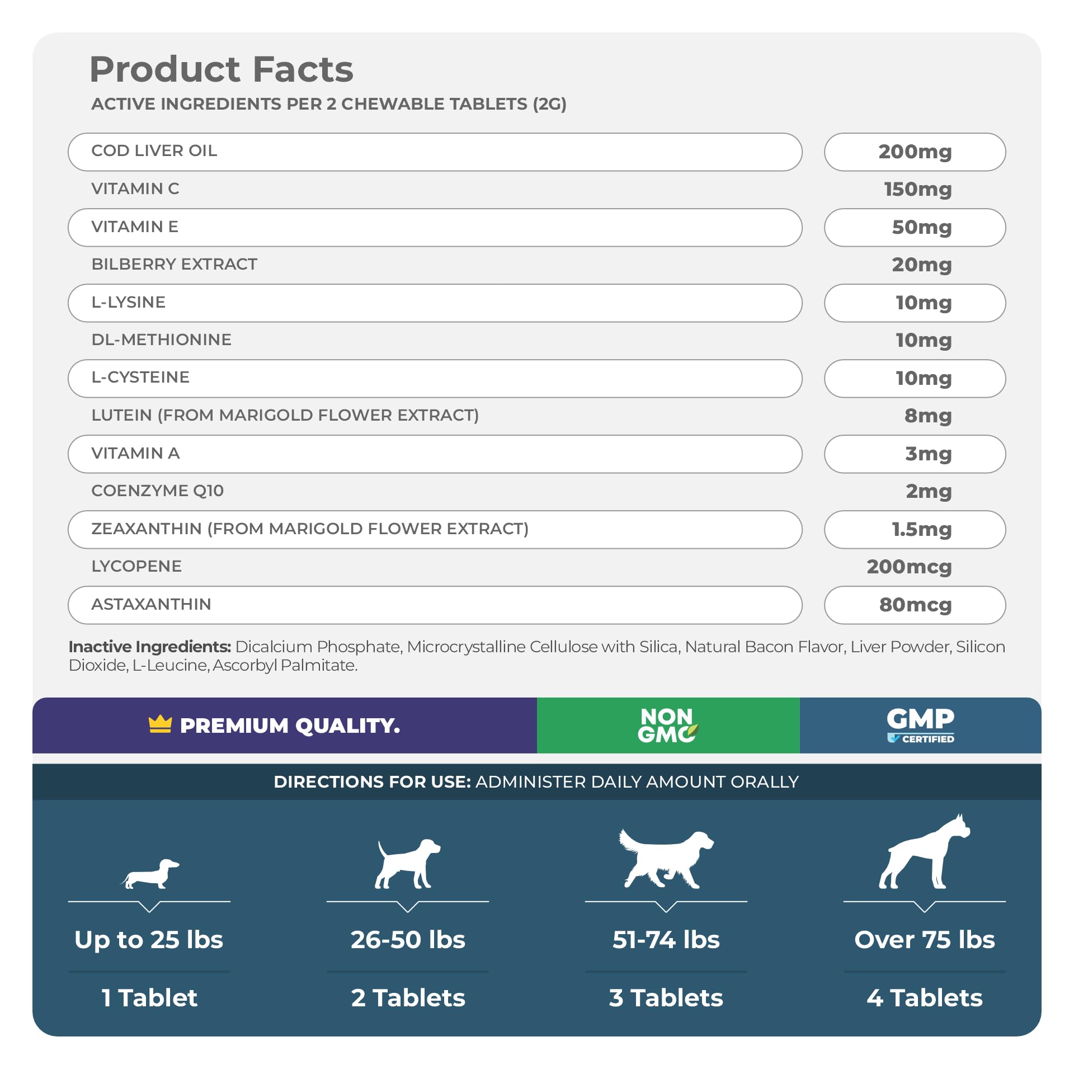The height and width of the screenshot is (1074, 1074).
Task: Click the L-CYSTEINE ingredient pill
Action: tap(435, 378)
